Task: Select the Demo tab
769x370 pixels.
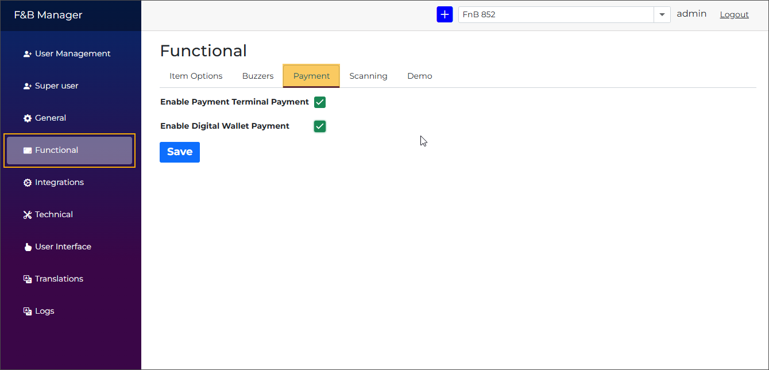Action: tap(419, 75)
